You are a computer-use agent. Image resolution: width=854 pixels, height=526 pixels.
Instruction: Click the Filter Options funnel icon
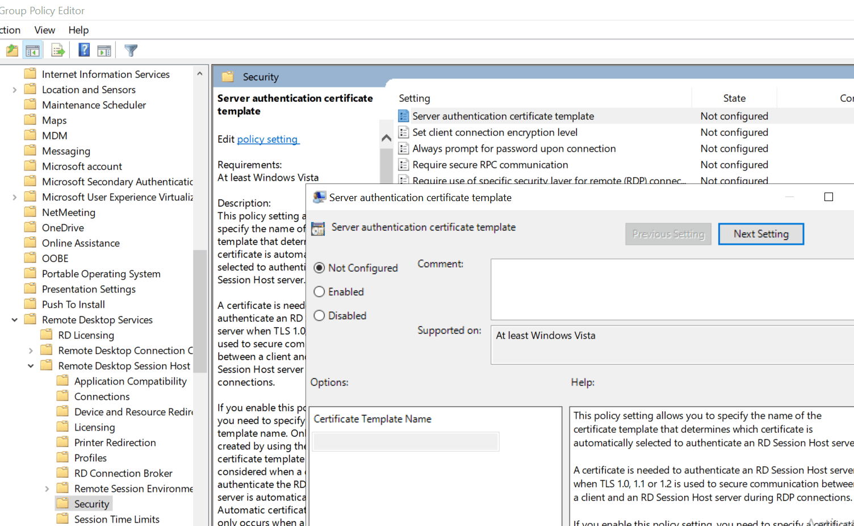pos(131,50)
